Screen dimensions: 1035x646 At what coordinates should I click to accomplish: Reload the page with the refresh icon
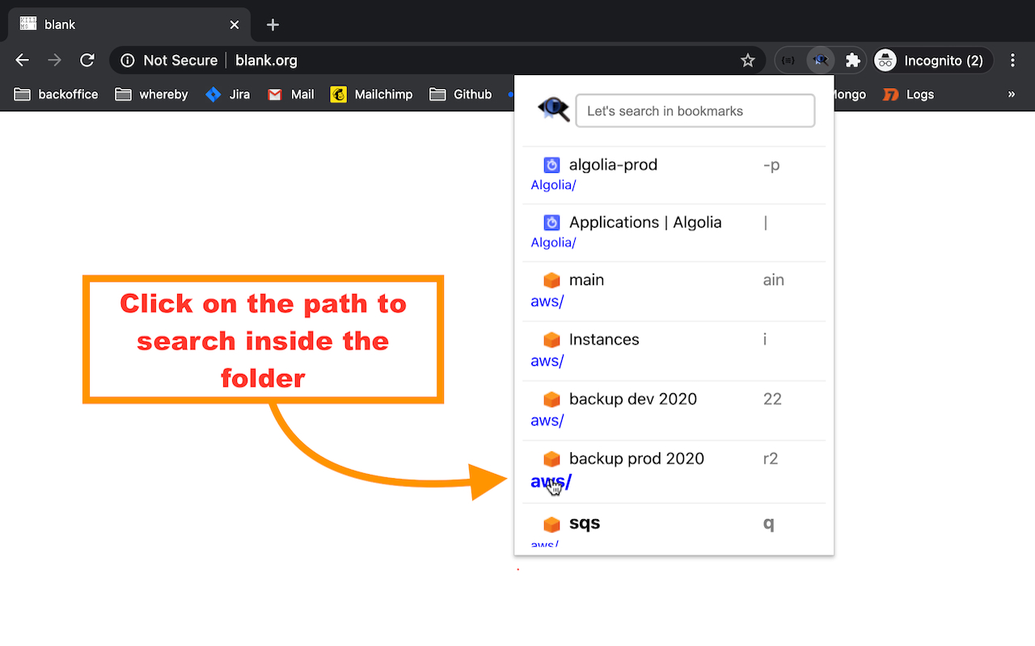pos(87,60)
